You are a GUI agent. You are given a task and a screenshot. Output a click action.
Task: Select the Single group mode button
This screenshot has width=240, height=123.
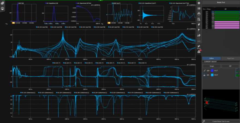click(212, 66)
